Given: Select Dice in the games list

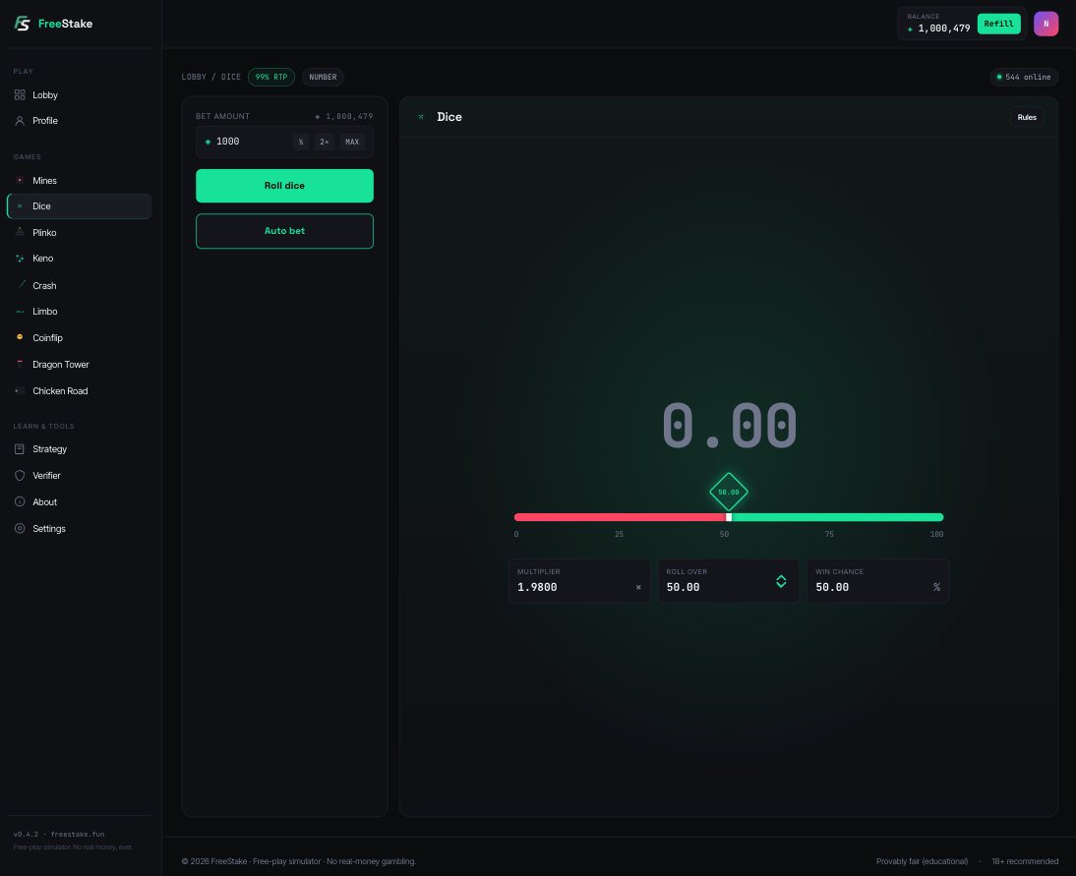Looking at the screenshot, I should point(79,206).
